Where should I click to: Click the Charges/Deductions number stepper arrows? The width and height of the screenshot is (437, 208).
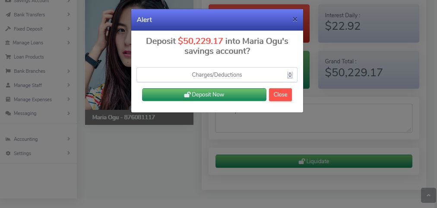click(290, 75)
